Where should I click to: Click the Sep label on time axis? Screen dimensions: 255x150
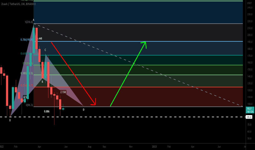tap(104, 147)
